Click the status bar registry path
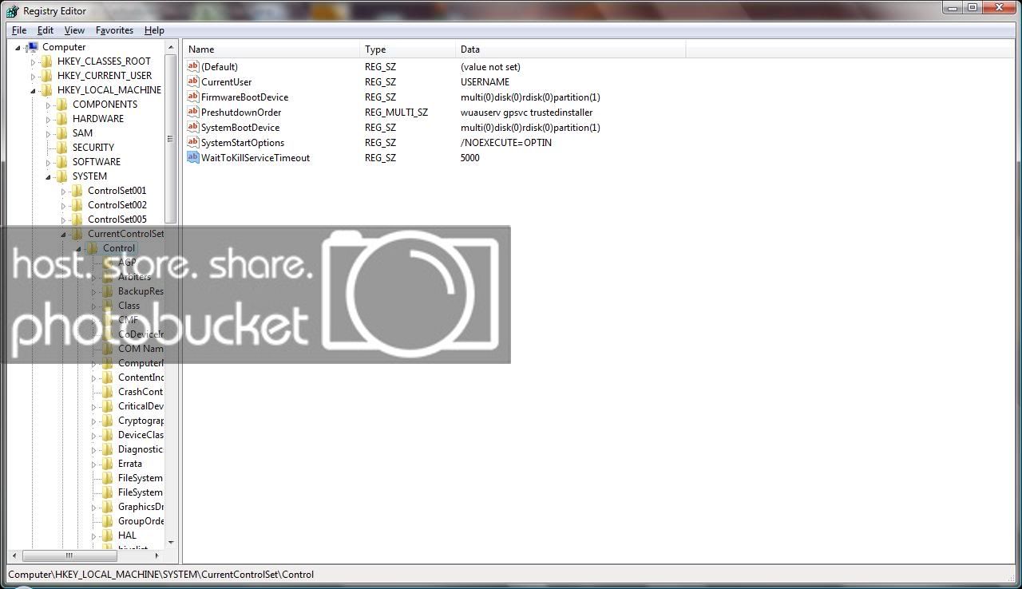This screenshot has width=1022, height=589. tap(161, 574)
